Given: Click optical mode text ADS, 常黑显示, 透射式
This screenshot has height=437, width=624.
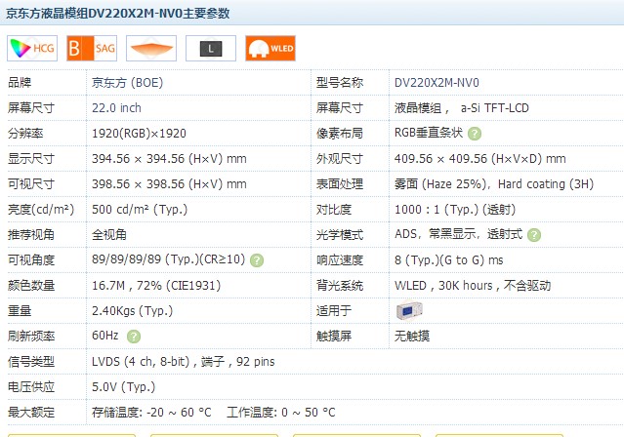Looking at the screenshot, I should point(458,234).
